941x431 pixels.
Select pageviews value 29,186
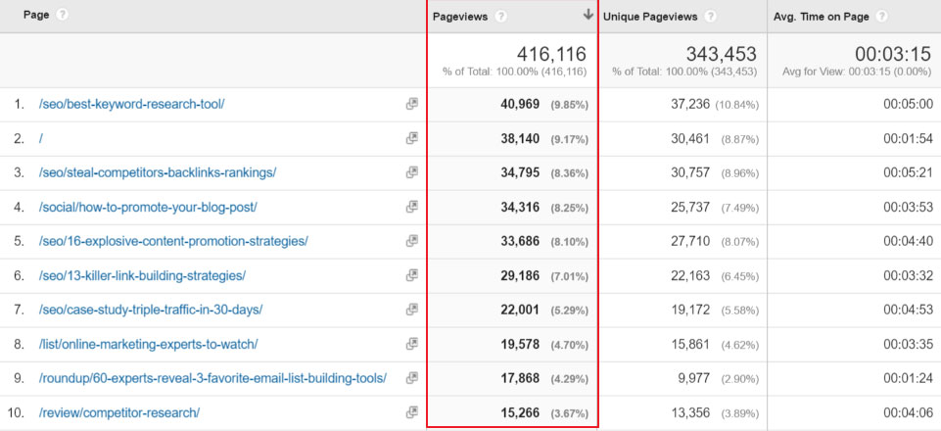tap(520, 275)
